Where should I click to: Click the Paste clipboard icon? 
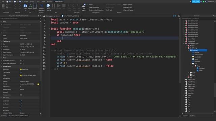coord(3,6)
